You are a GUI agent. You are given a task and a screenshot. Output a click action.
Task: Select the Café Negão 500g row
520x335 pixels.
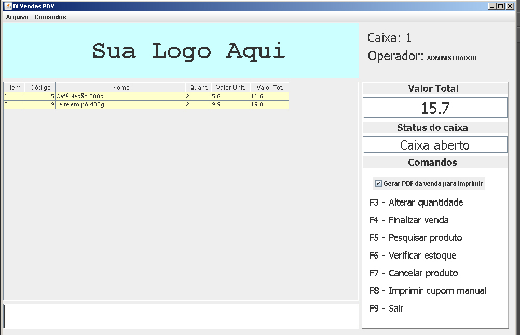(x=146, y=96)
